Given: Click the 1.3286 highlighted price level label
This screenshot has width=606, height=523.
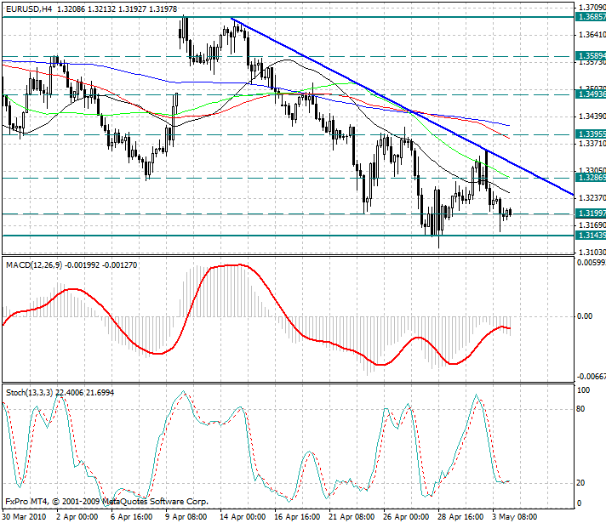Looking at the screenshot, I should [591, 177].
